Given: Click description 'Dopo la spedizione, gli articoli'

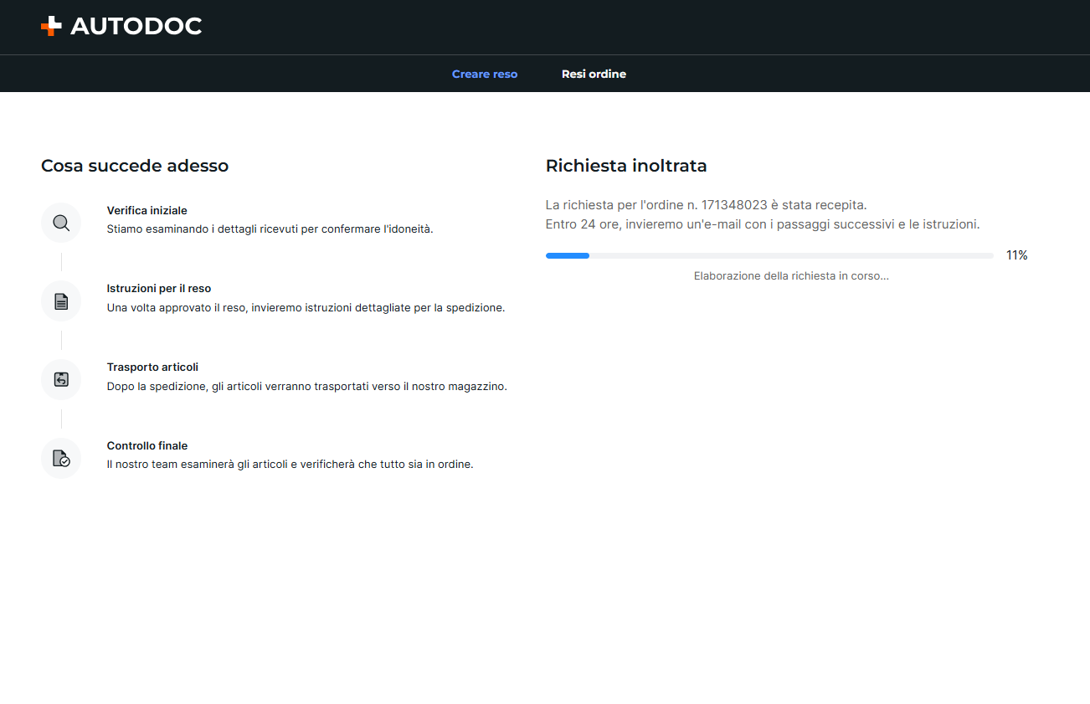Looking at the screenshot, I should [x=307, y=386].
